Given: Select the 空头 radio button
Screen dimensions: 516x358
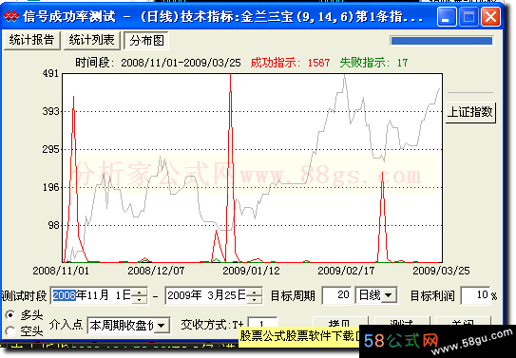Looking at the screenshot, I should (10, 331).
